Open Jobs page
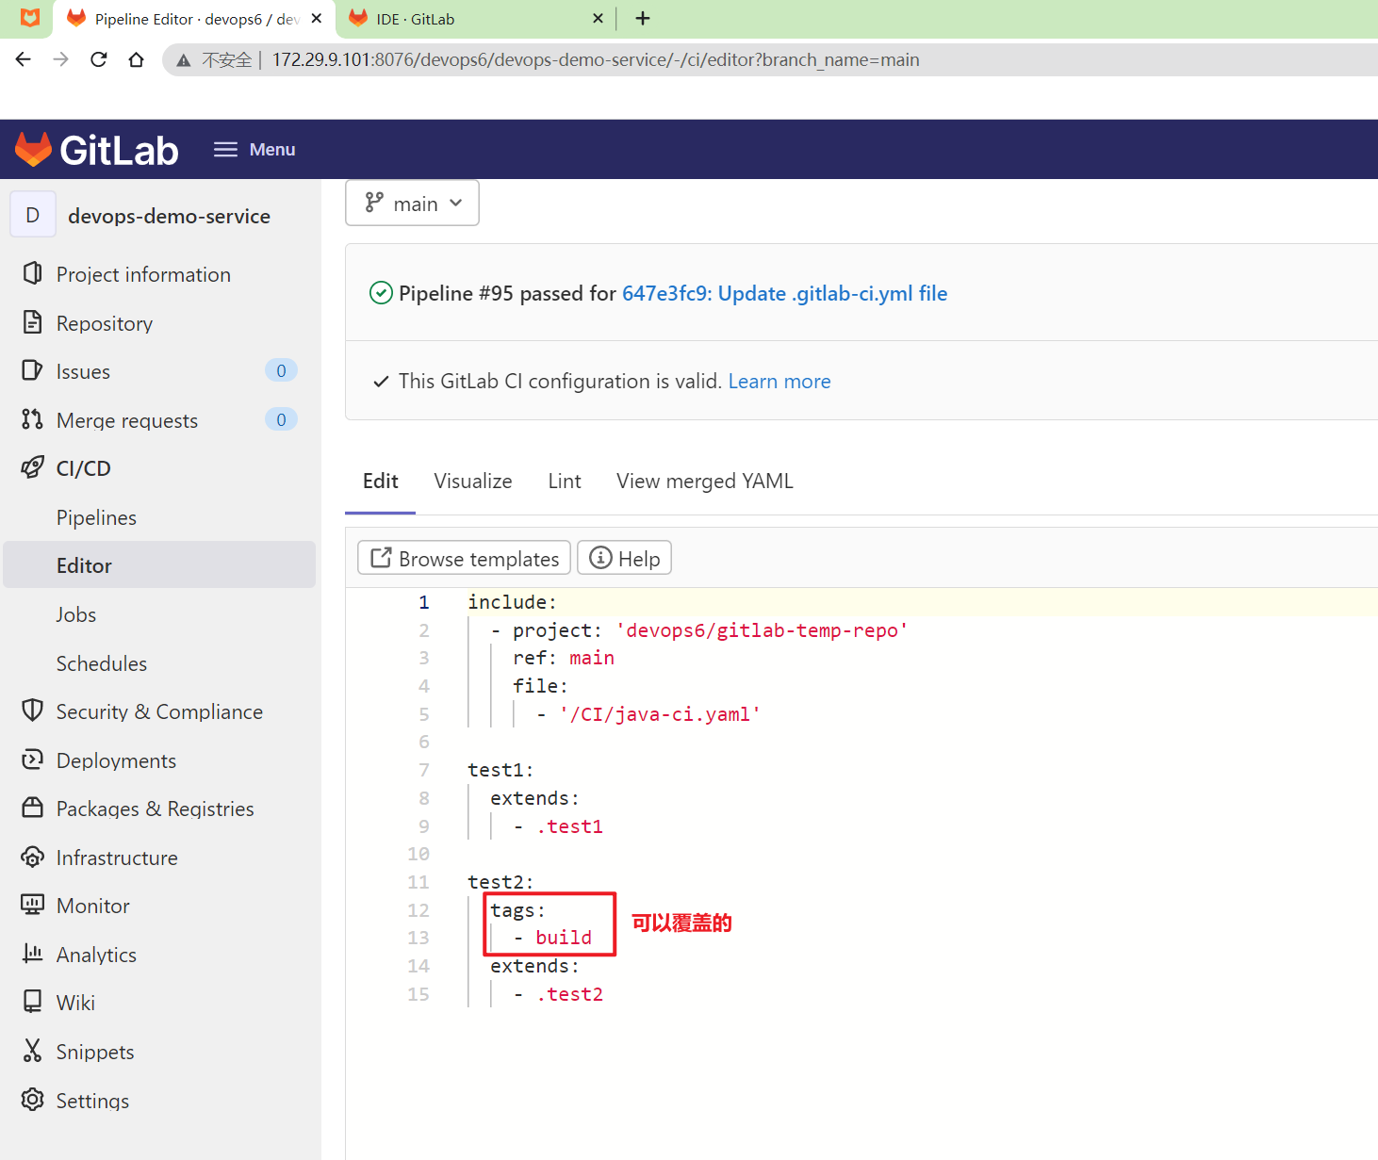 (76, 614)
